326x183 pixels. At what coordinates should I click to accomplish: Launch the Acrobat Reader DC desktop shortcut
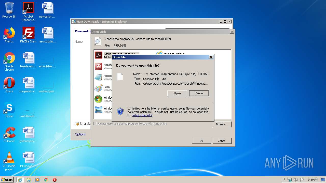pos(28,11)
